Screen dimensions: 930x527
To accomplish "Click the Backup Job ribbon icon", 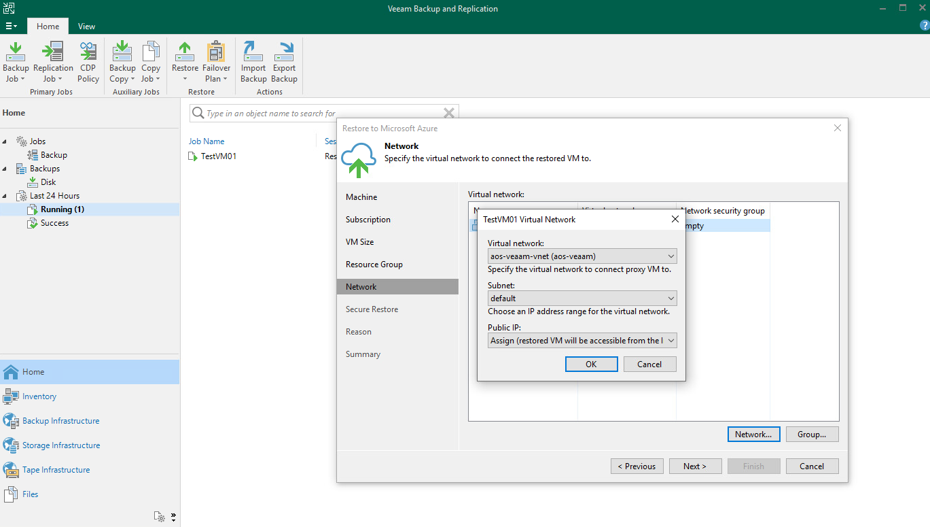I will click(16, 63).
